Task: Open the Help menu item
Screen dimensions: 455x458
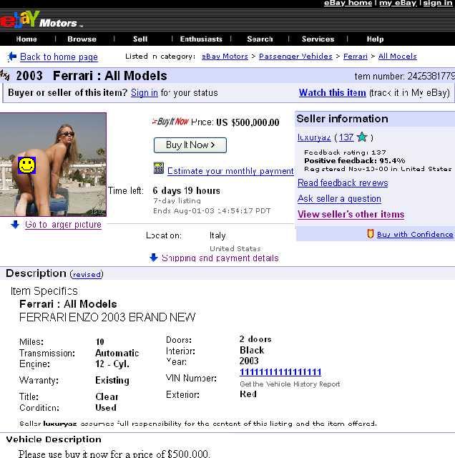Action: [x=376, y=39]
